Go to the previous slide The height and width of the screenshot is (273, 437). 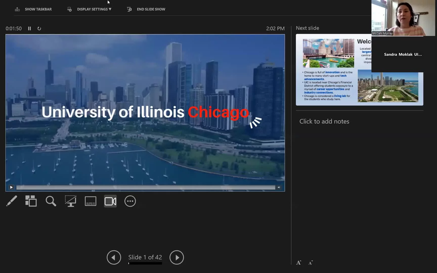(114, 257)
